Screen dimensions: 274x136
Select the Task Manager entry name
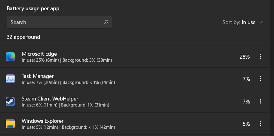38,76
